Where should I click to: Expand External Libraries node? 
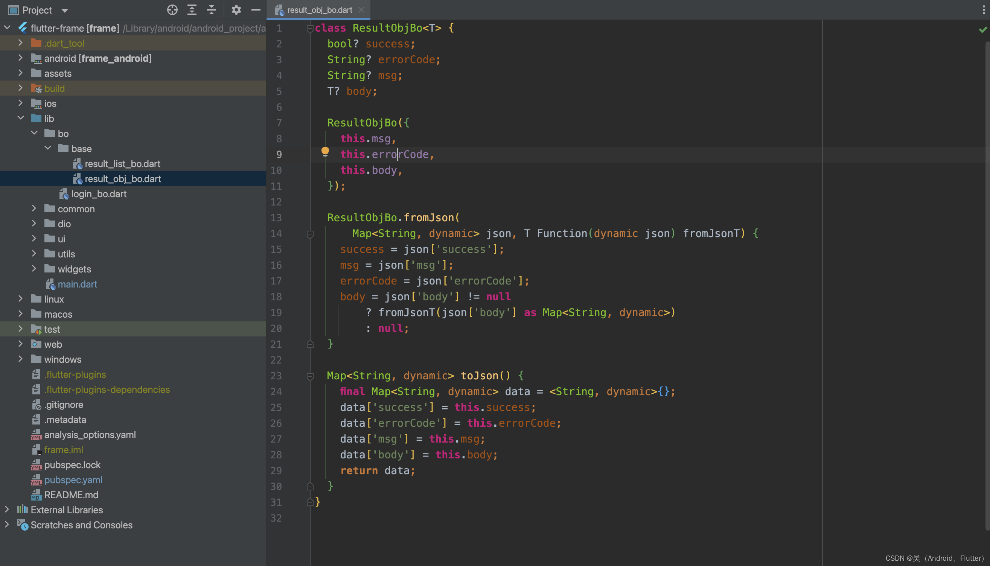pyautogui.click(x=7, y=510)
